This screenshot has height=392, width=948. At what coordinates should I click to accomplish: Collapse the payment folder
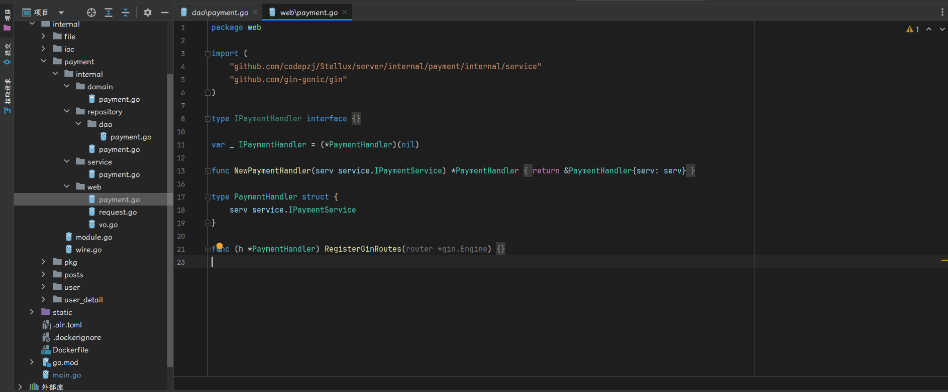coord(44,61)
